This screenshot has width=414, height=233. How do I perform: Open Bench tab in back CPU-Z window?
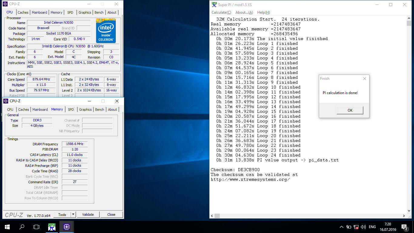(x=99, y=12)
